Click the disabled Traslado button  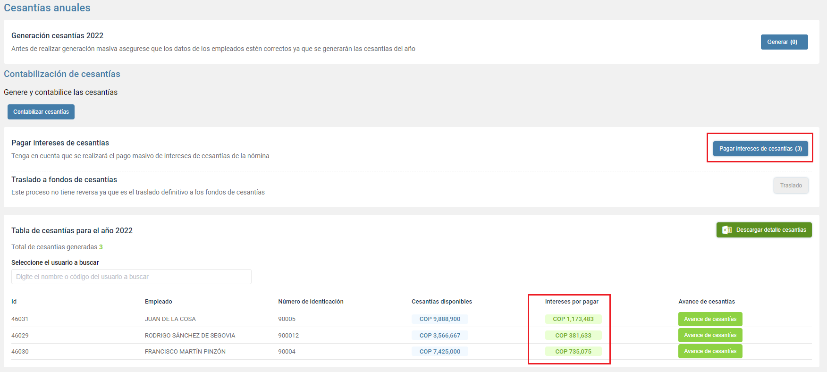tap(791, 186)
